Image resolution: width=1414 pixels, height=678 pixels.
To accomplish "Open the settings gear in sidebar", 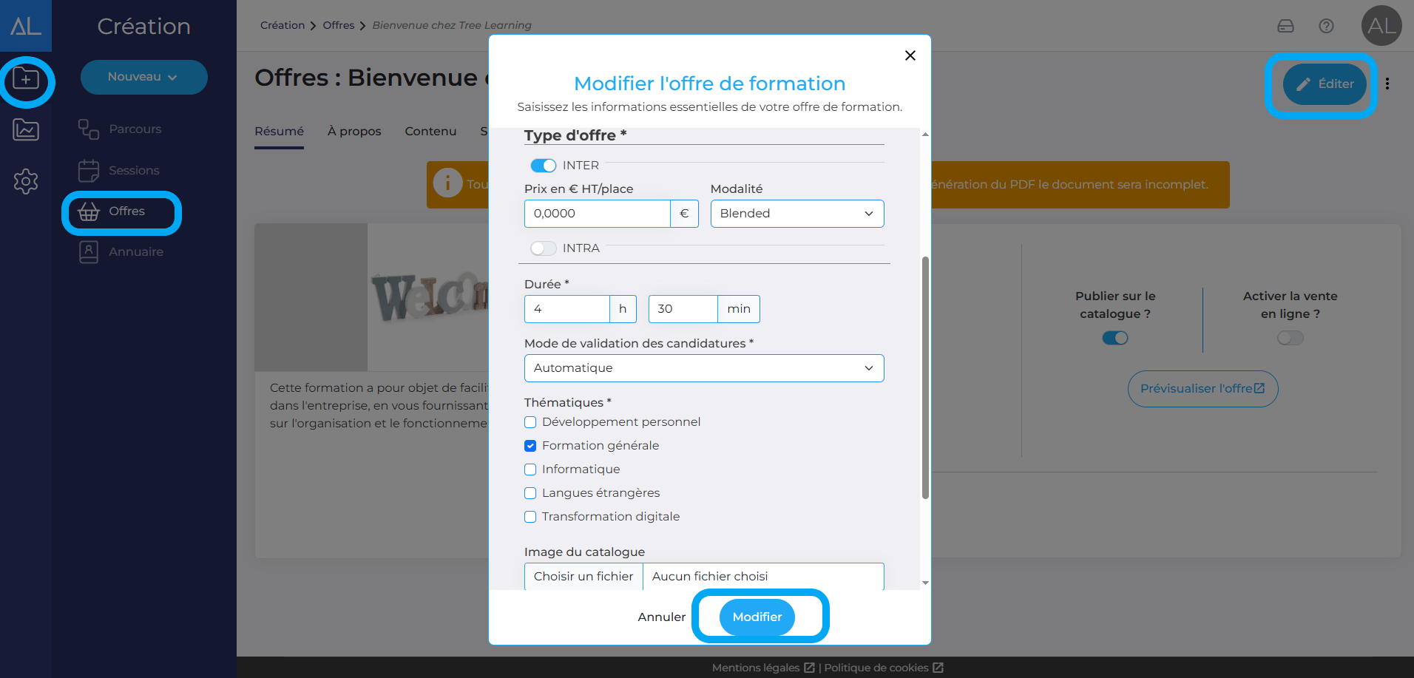I will point(26,181).
